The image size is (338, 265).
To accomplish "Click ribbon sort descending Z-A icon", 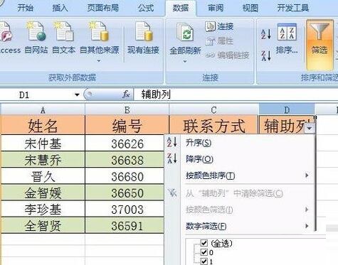I will pyautogui.click(x=266, y=56).
